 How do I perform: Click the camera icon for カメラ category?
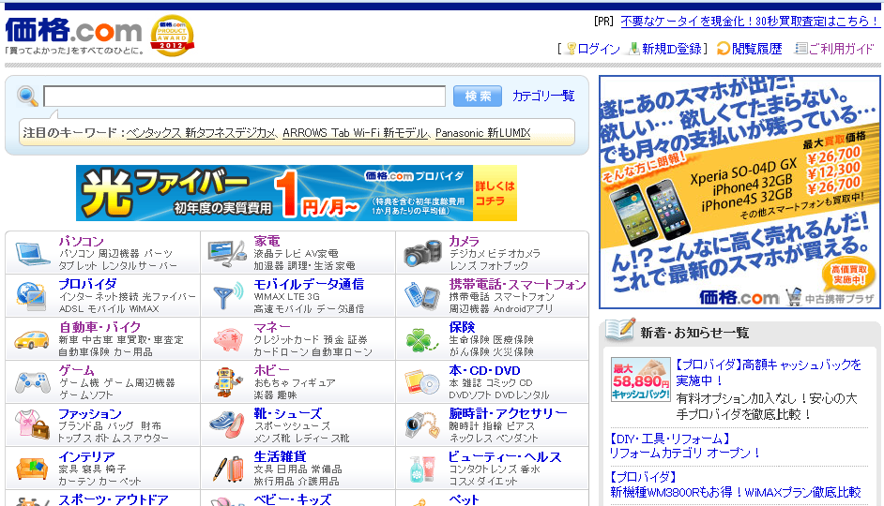click(x=423, y=253)
